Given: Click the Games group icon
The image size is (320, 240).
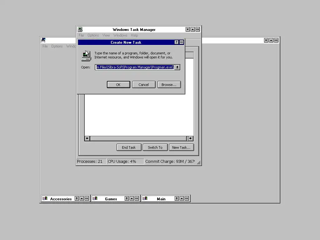Looking at the screenshot, I should [95, 198].
